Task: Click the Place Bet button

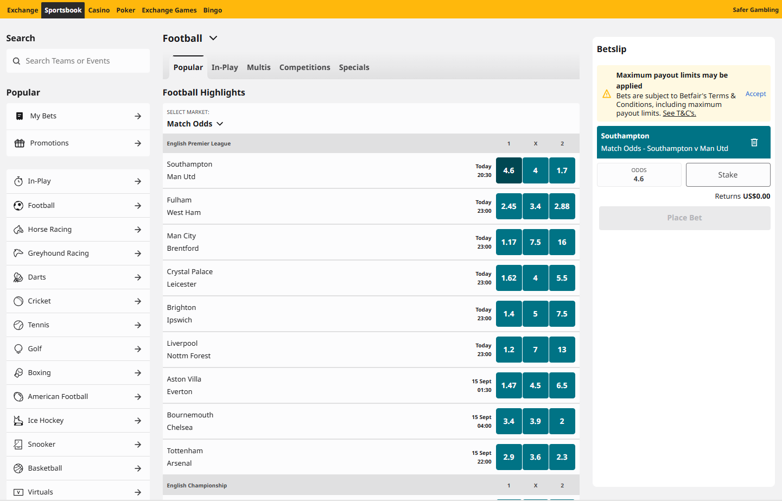Action: (685, 218)
